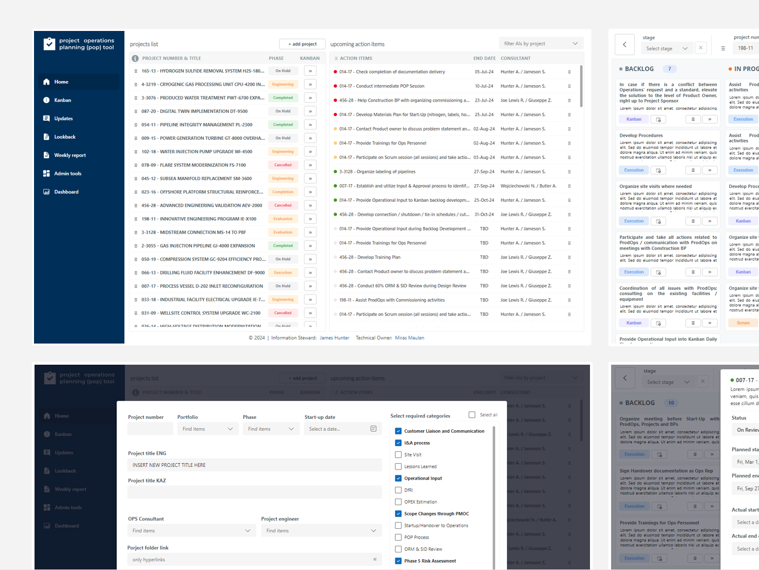
Task: Click the Lookback icon in the sidebar
Action: [47, 136]
